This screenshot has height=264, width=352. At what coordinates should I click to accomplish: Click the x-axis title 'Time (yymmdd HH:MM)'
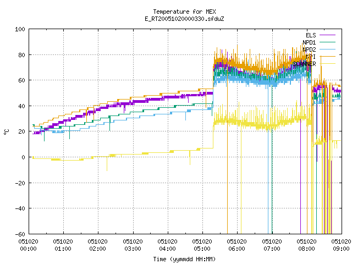point(184,259)
